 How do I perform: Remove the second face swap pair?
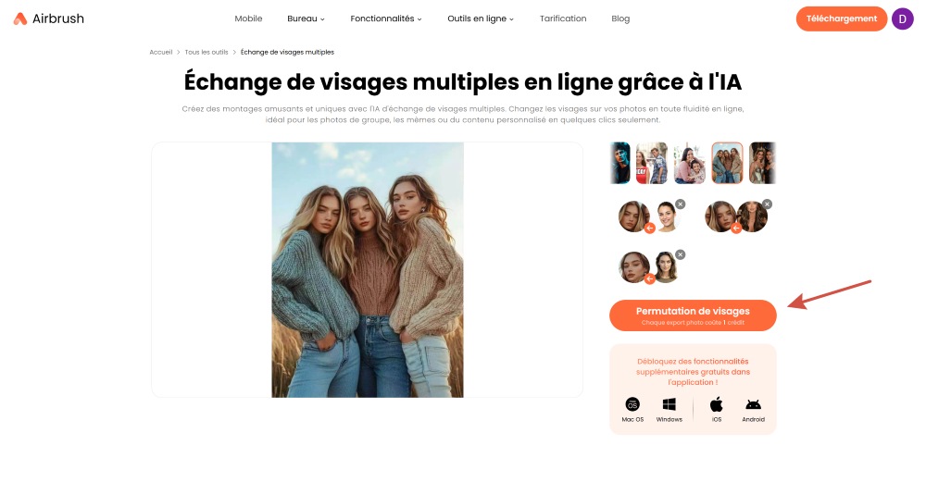click(x=767, y=204)
